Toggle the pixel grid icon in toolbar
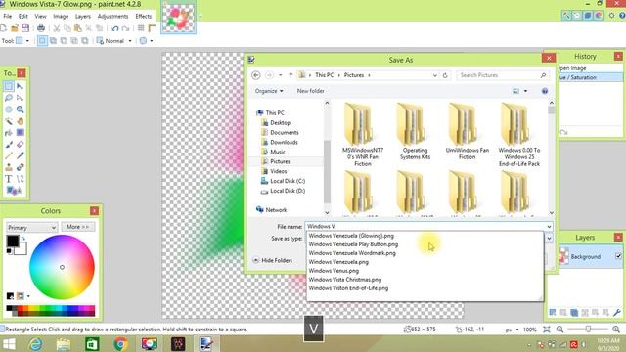Image resolution: width=626 pixels, height=352 pixels. click(141, 28)
